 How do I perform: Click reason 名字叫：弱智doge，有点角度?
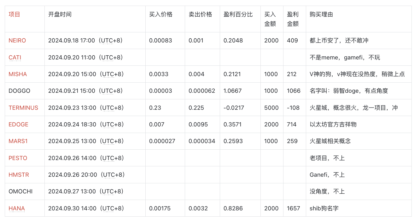pyautogui.click(x=349, y=91)
